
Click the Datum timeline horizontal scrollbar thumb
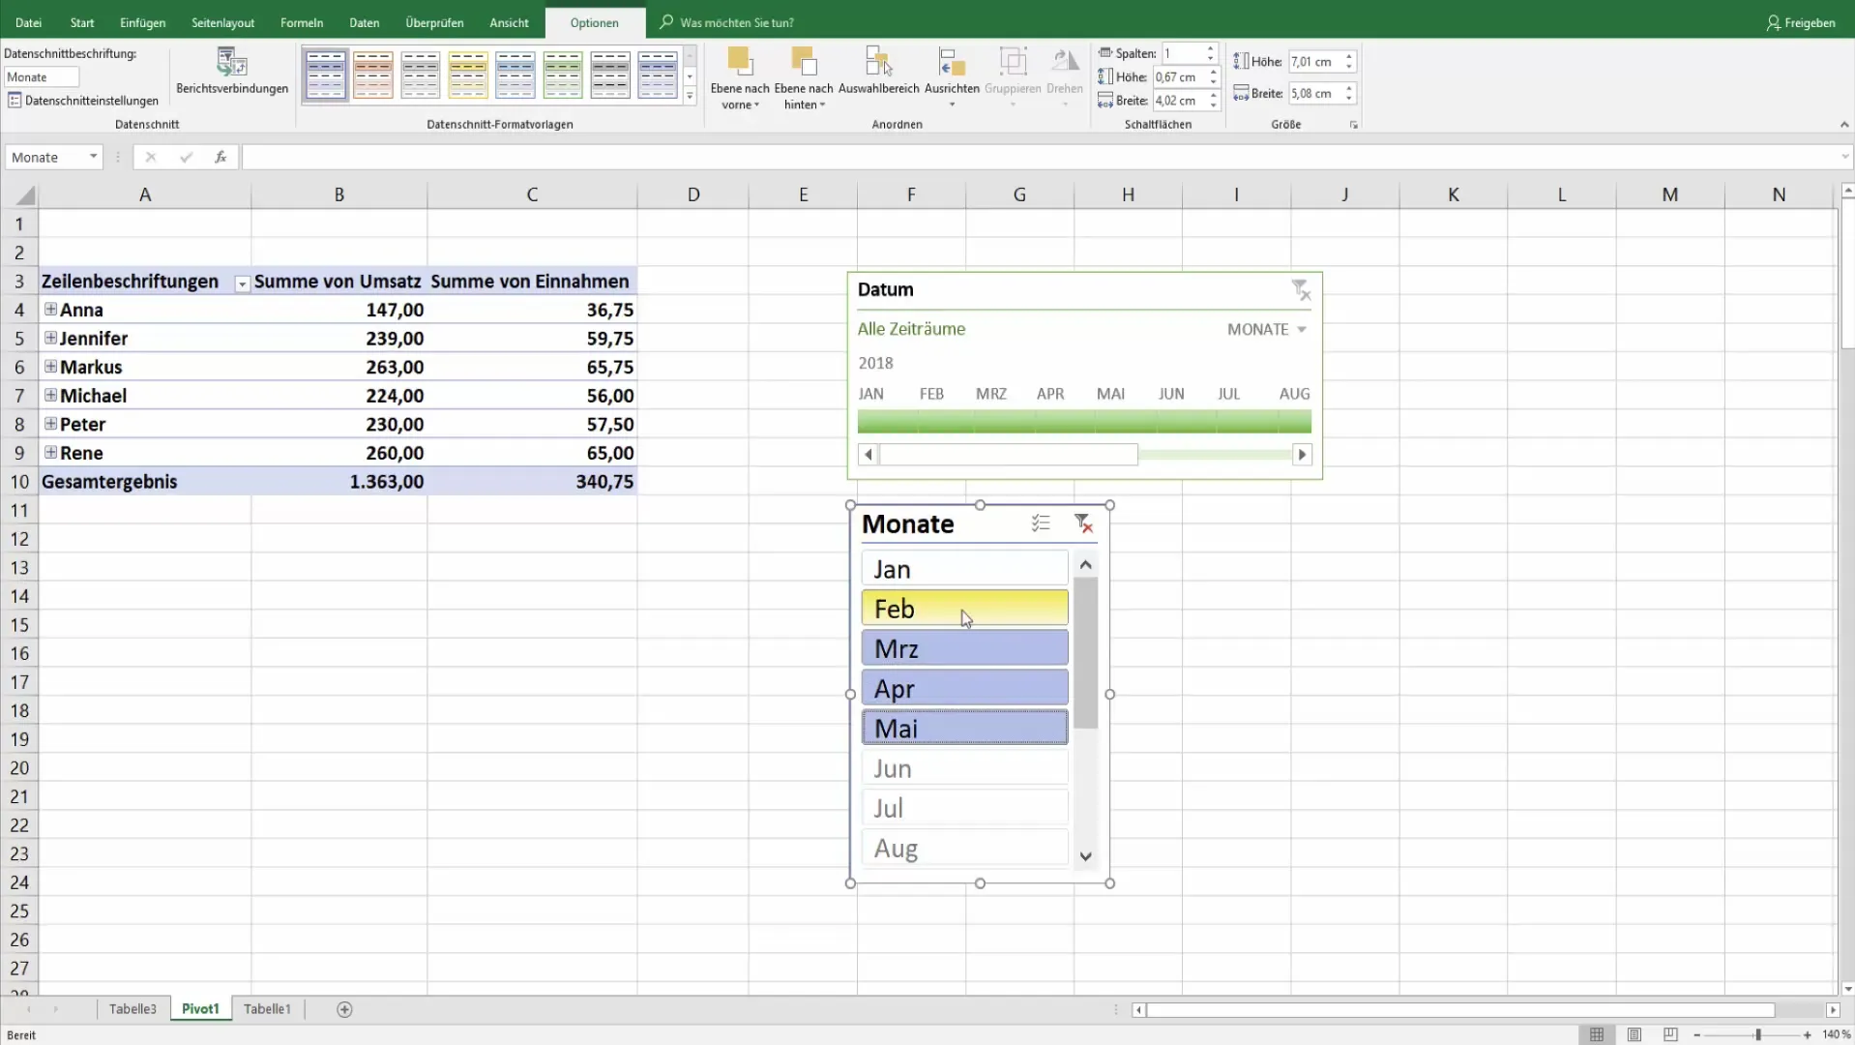coord(1009,455)
